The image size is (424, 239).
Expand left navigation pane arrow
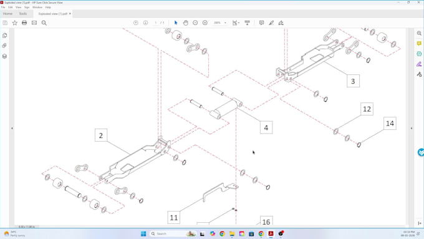click(12, 129)
